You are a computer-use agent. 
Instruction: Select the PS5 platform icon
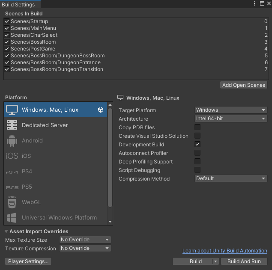pyautogui.click(x=12, y=187)
